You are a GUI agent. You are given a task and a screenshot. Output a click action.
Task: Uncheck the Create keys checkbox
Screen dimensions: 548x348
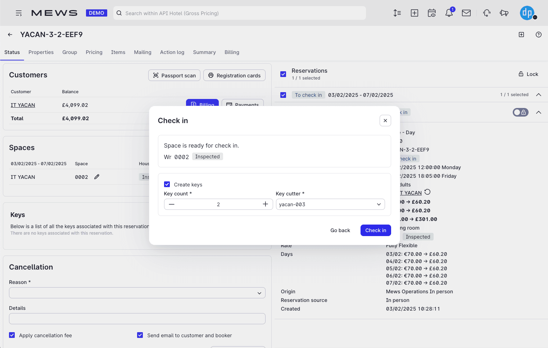tap(167, 184)
